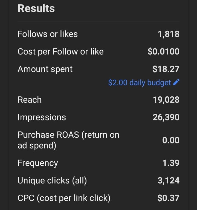Click the 26,390 impressions value
Viewport: 197px width, 210px height.
point(166,117)
